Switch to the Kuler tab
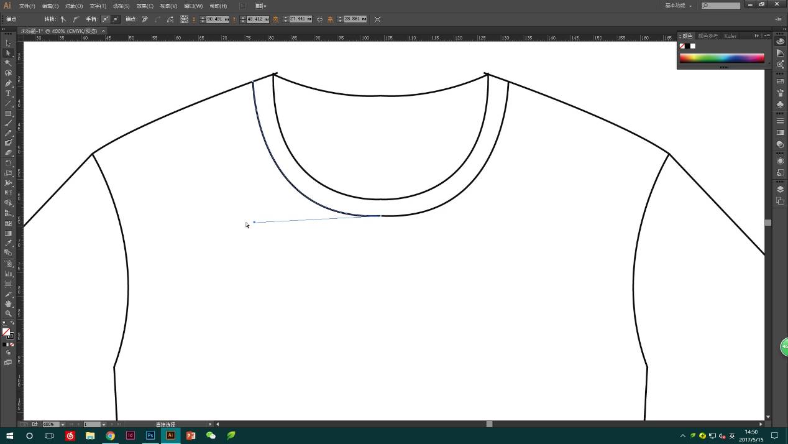The height and width of the screenshot is (444, 788). tap(730, 36)
